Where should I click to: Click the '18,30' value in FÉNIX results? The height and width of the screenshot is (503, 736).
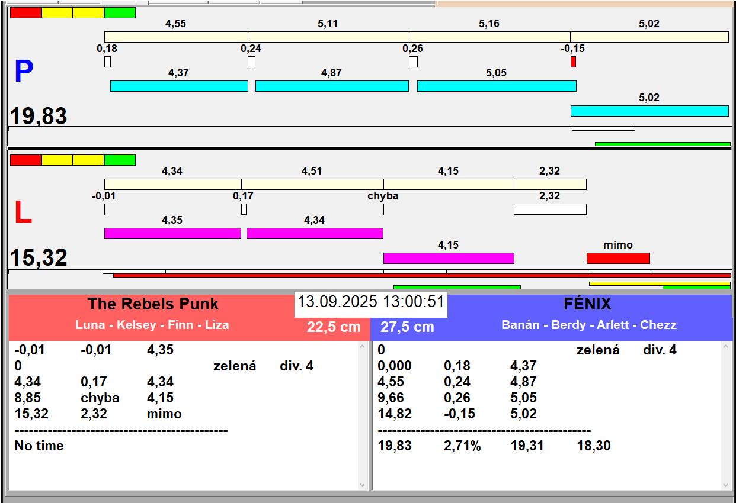594,446
